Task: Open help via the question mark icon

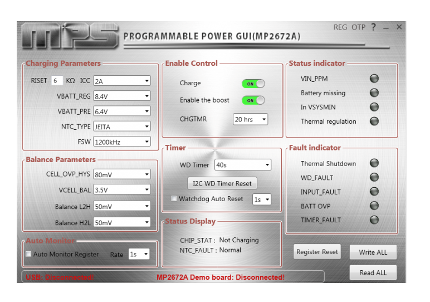Action: click(x=373, y=27)
